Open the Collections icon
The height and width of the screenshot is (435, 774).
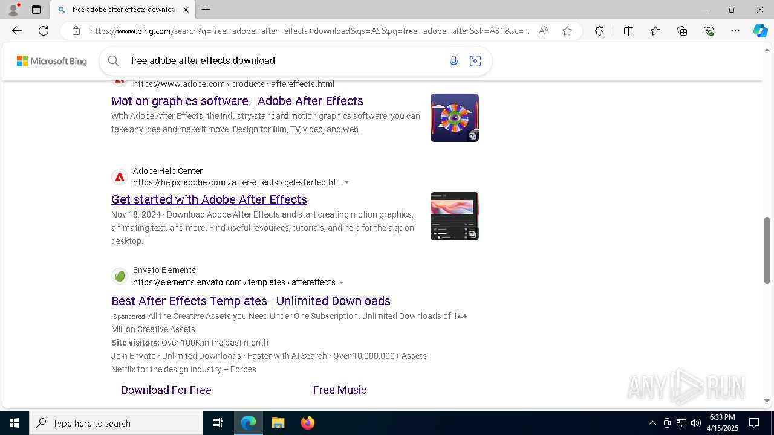coord(682,31)
